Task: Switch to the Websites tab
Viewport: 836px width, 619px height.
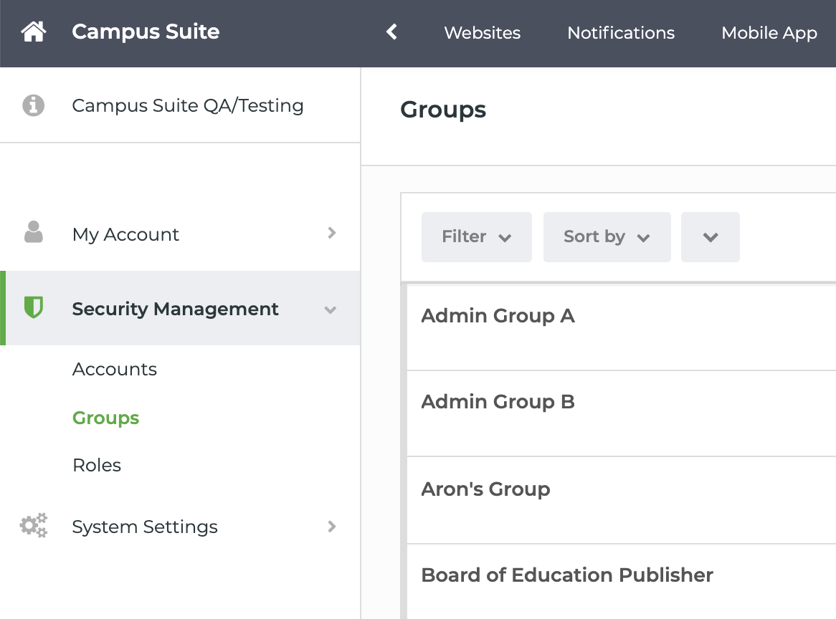Action: point(482,33)
